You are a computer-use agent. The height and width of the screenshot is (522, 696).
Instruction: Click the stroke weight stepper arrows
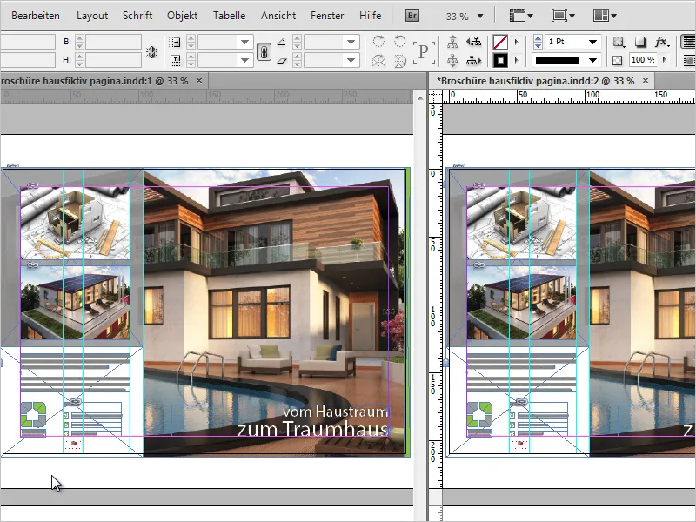538,42
